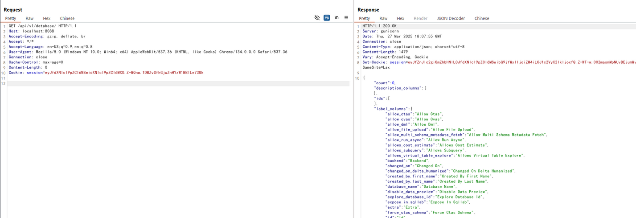
Task: Click the GET /api/v1/database/ request line
Action: [x=43, y=26]
